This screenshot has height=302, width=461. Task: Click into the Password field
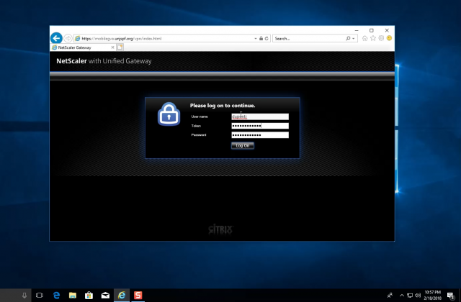260,134
